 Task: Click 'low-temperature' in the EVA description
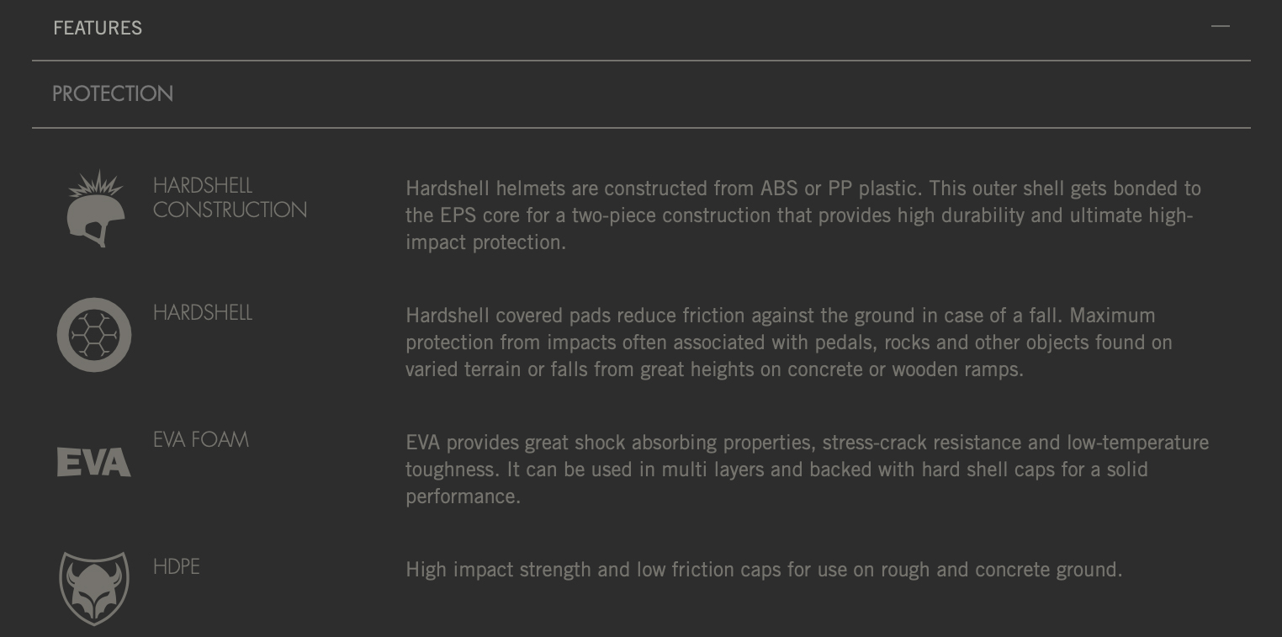(1138, 443)
